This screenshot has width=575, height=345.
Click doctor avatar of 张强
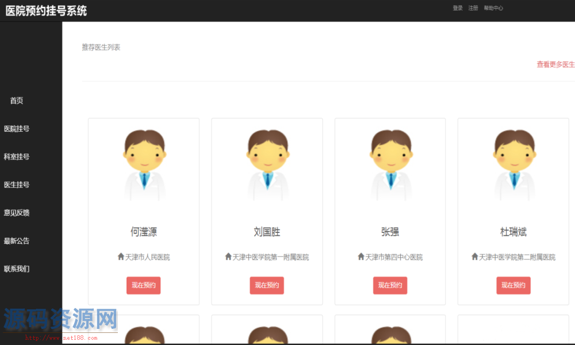tap(390, 165)
